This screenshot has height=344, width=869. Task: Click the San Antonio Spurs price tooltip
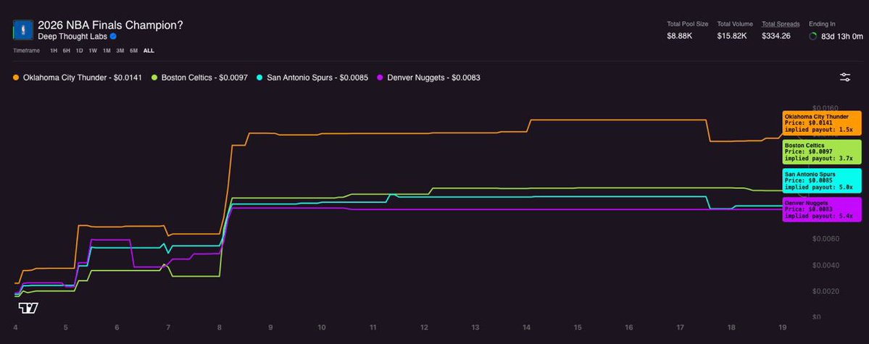click(x=822, y=180)
